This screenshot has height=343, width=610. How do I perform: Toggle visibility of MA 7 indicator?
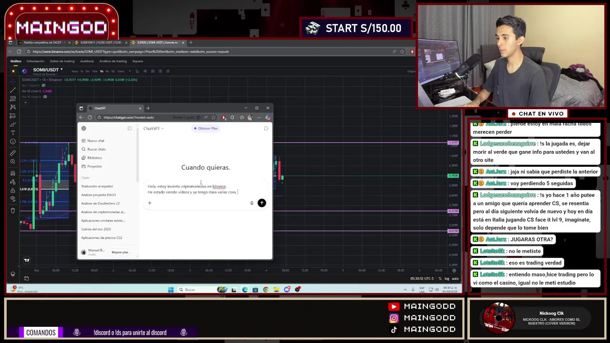pos(43,85)
